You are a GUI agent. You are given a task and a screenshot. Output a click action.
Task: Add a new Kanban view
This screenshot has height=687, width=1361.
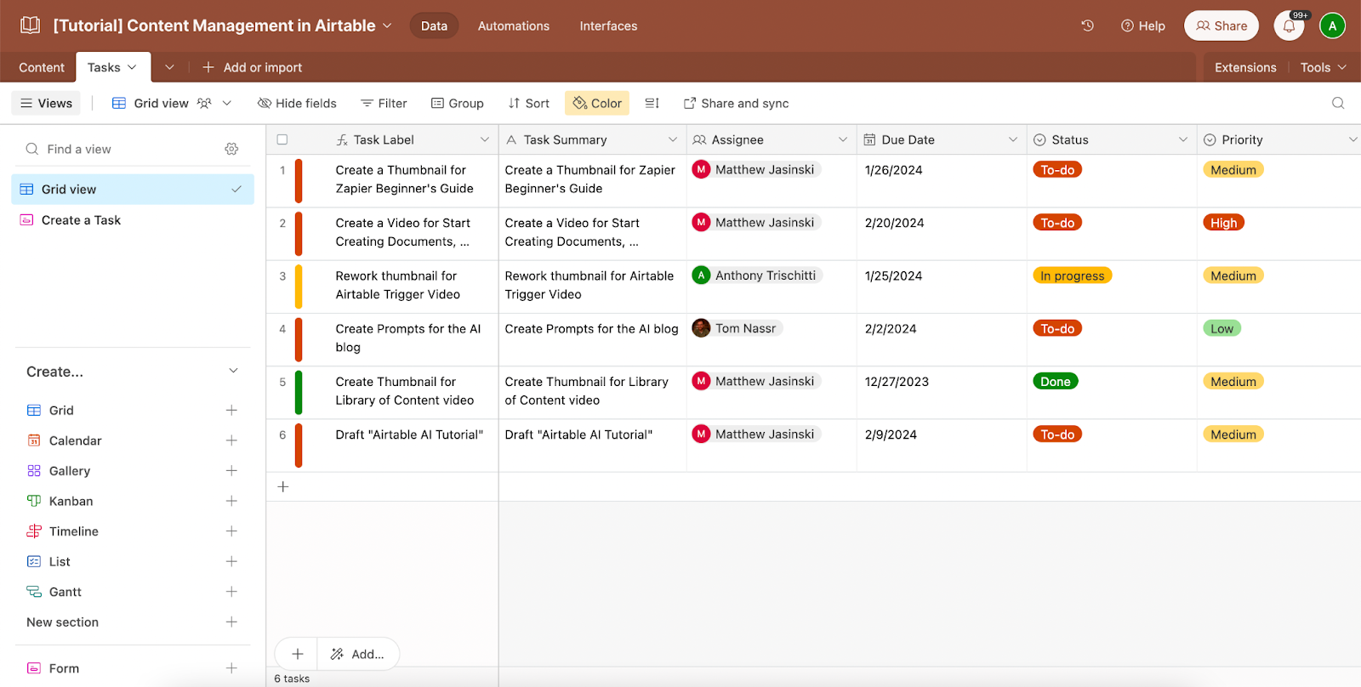[231, 501]
